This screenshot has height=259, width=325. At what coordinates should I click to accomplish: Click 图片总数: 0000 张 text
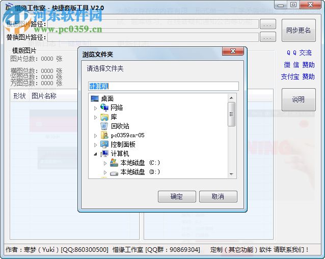click(x=37, y=59)
